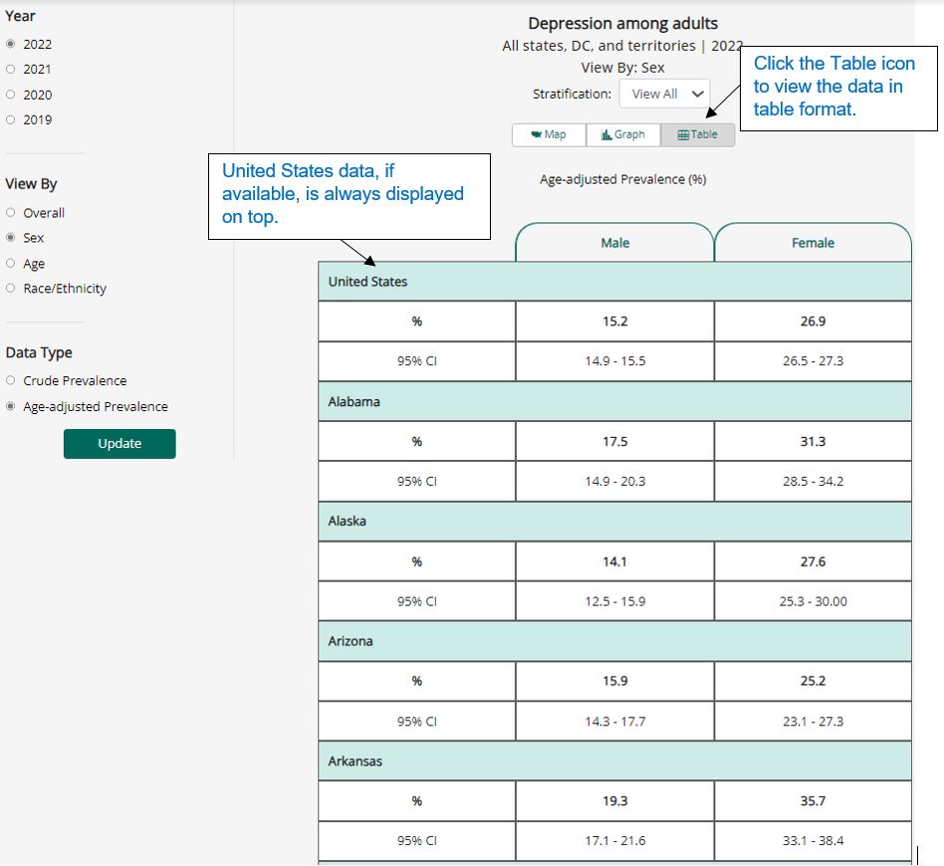The height and width of the screenshot is (866, 944).
Task: Select year 2021
Action: (10, 69)
